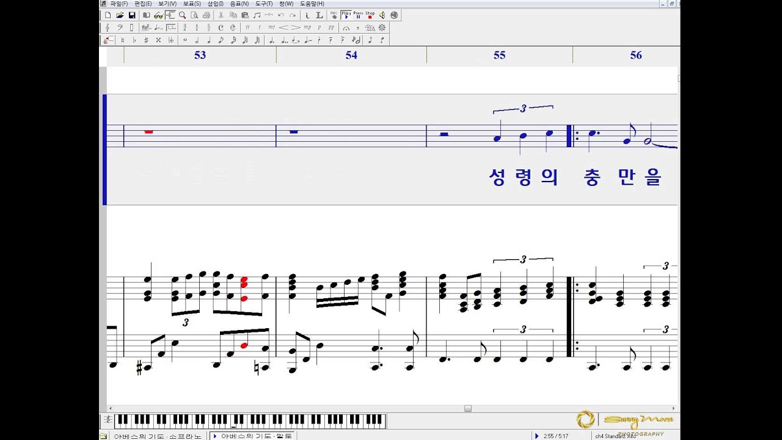Switch to the 알토 document tab
Viewport: 782px width, 440px height.
pyautogui.click(x=253, y=436)
